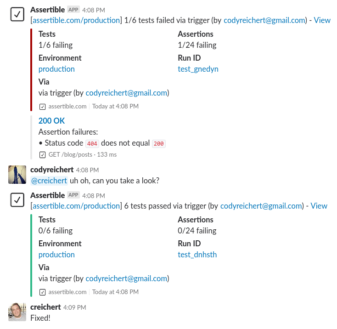The width and height of the screenshot is (337, 329).
Task: Click the small assertible.com footer icon in failed report
Action: 42,107
